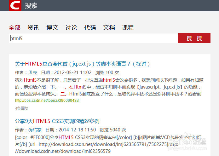Click the 浏览 5040 次 view count

coord(113,130)
